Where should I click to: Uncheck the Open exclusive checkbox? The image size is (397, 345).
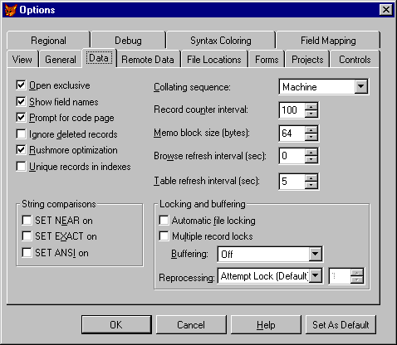click(x=21, y=85)
